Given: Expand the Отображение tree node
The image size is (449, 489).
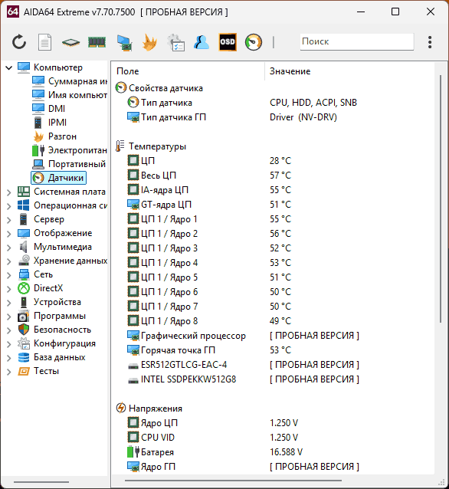Looking at the screenshot, I should pos(9,233).
